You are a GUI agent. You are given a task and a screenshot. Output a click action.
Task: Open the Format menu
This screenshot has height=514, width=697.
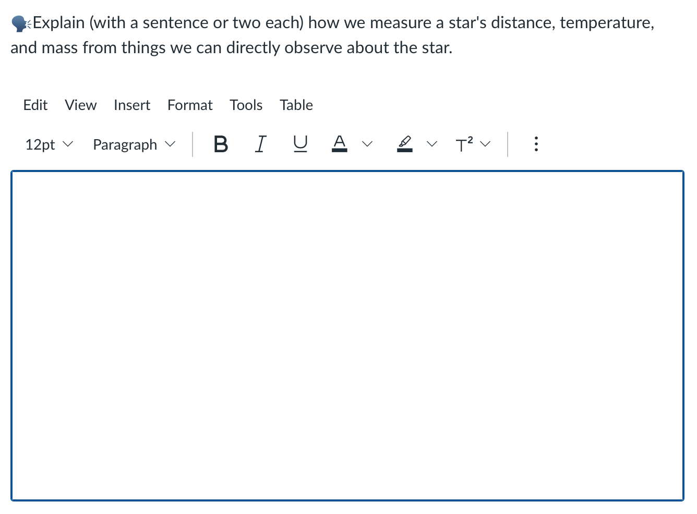tap(190, 105)
